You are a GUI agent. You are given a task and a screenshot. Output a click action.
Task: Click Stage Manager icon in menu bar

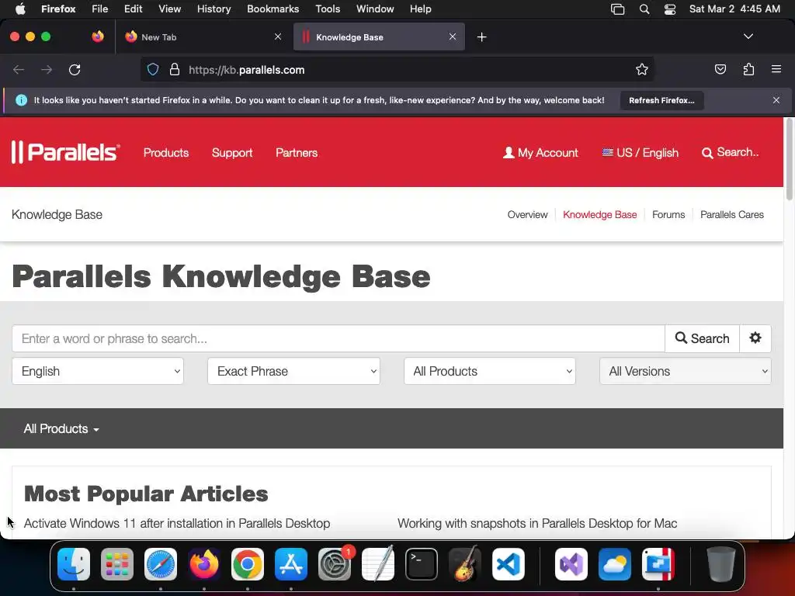pos(617,9)
